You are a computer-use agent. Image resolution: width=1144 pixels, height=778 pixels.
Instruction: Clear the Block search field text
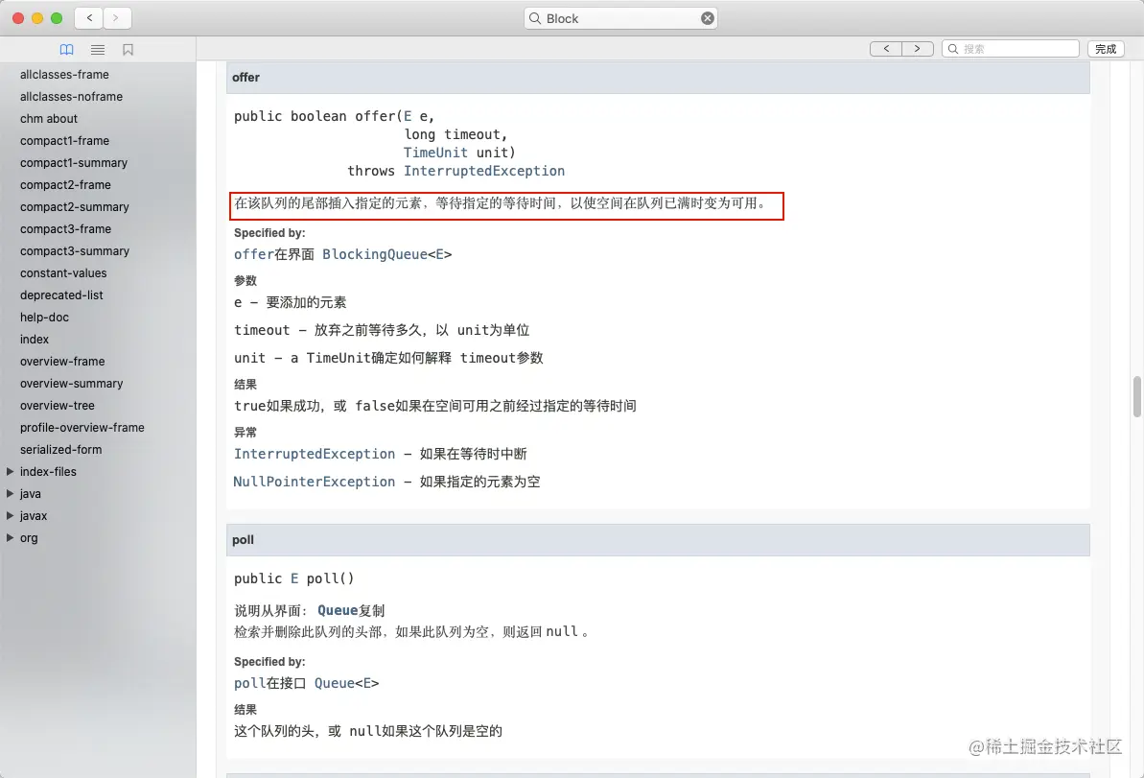tap(707, 18)
